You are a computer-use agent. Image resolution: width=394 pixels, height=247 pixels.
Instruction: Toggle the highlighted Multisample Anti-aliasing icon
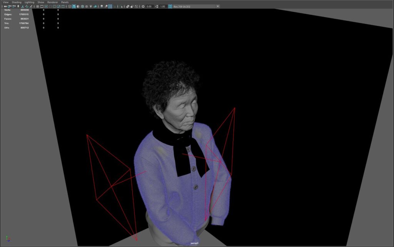click(110, 6)
